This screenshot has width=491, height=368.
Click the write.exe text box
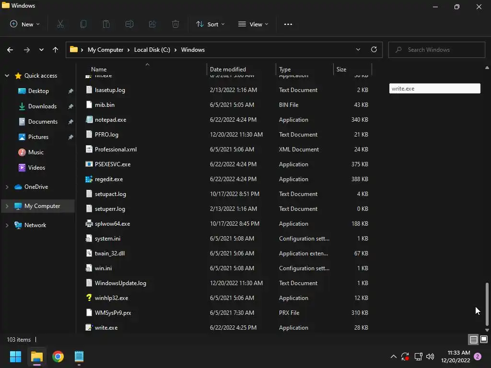coord(434,88)
